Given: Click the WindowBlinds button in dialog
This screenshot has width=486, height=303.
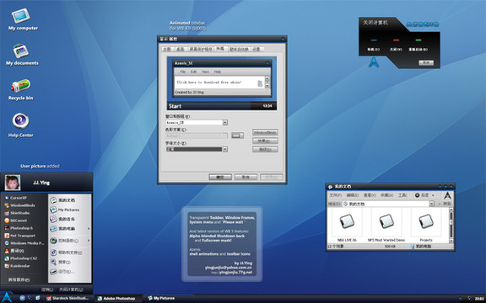Looking at the screenshot, I should pos(265,132).
